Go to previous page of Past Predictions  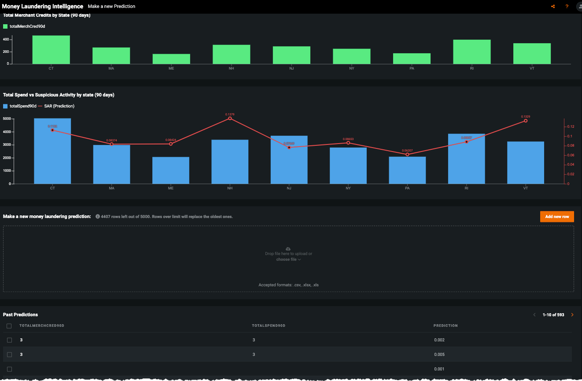point(534,315)
